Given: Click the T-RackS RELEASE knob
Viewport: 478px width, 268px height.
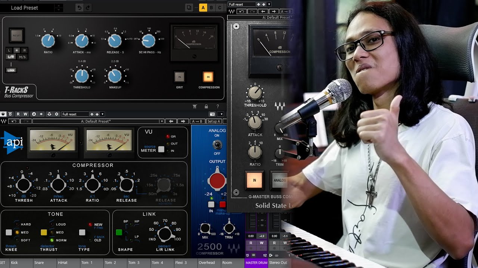Looking at the screenshot, I should click(x=115, y=41).
